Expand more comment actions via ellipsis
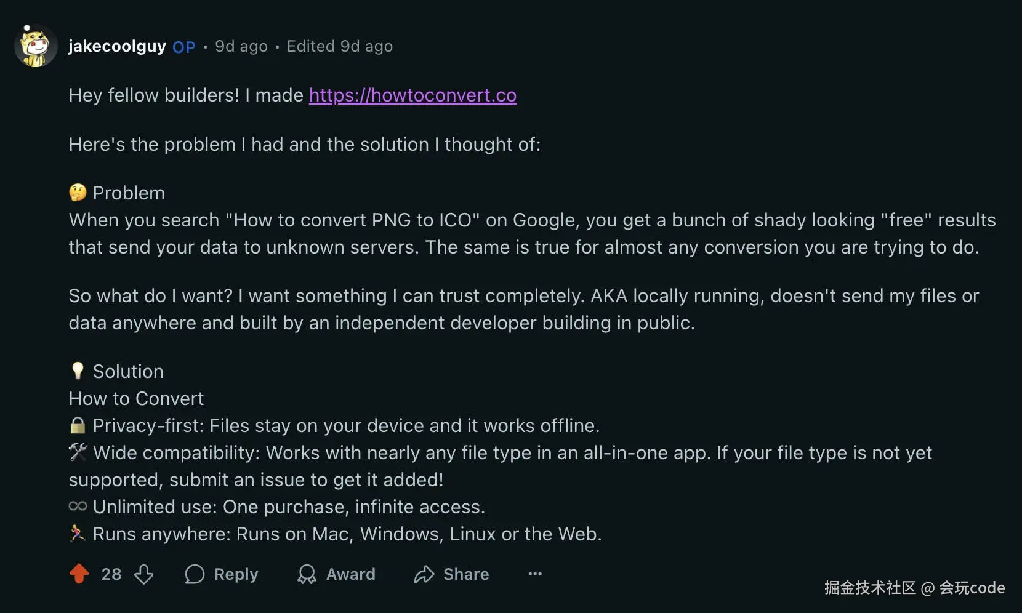This screenshot has width=1022, height=613. [534, 574]
